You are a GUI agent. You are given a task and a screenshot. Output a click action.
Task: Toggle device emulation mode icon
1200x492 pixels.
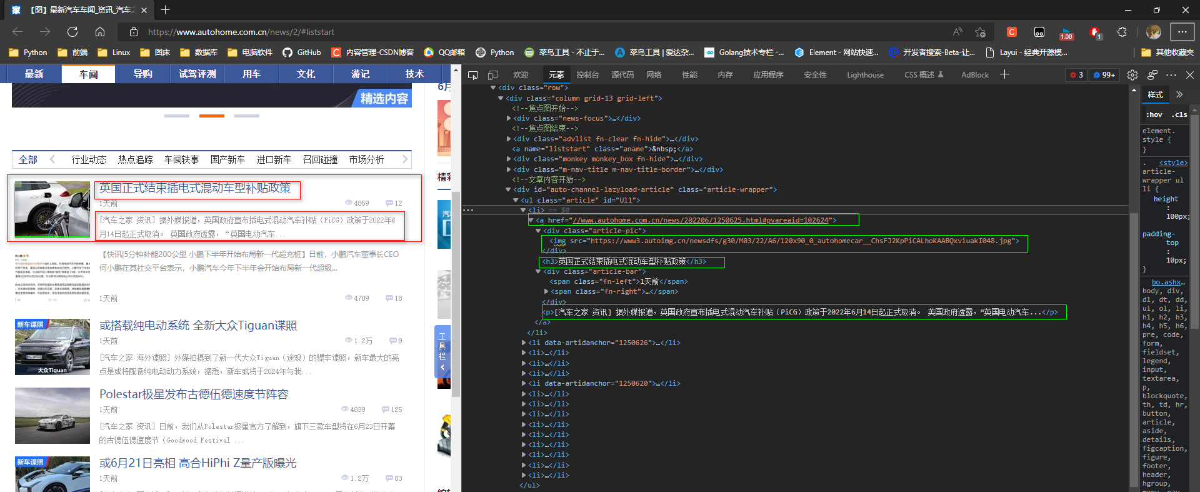coord(493,75)
